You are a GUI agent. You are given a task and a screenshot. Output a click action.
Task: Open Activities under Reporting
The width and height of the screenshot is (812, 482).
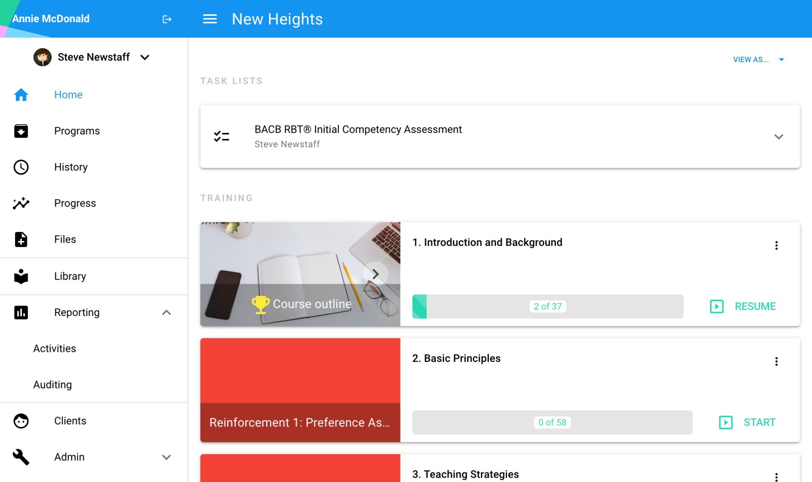55,348
